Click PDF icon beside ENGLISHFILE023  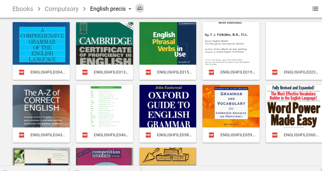275,72
